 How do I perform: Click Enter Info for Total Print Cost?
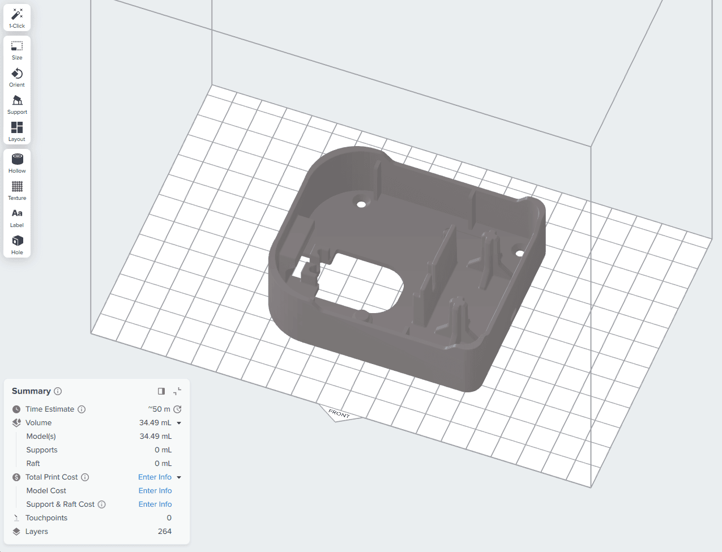point(155,477)
